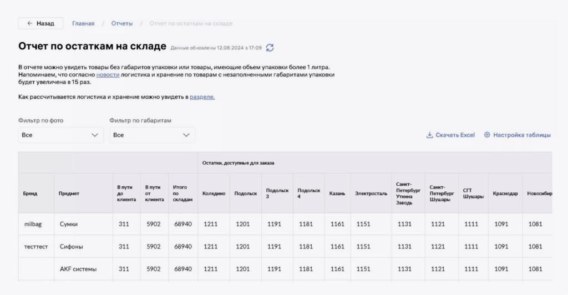Go to Главная breadcrumb

[83, 23]
